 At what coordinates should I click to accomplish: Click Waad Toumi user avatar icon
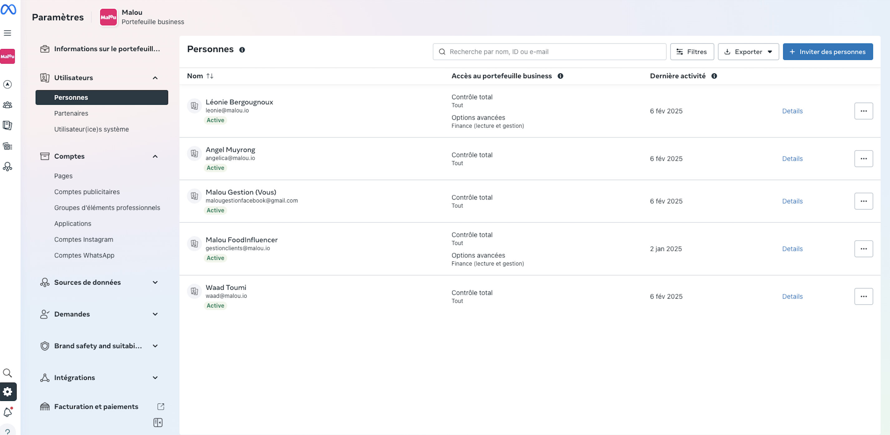(194, 291)
